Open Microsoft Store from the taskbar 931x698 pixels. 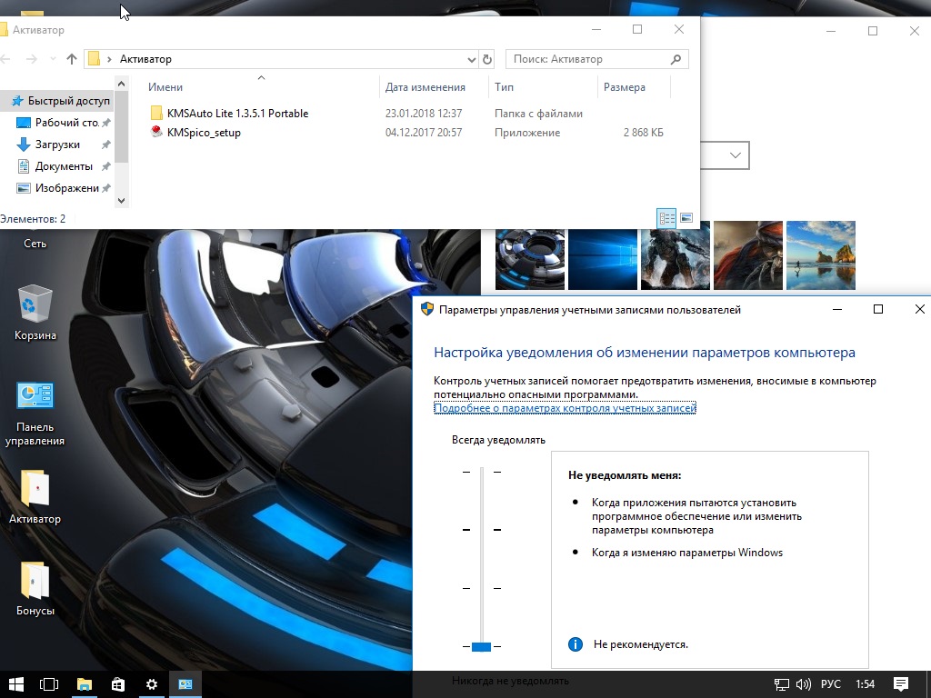click(117, 683)
